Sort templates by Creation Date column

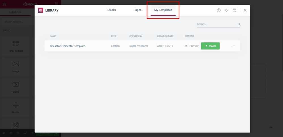click(165, 36)
